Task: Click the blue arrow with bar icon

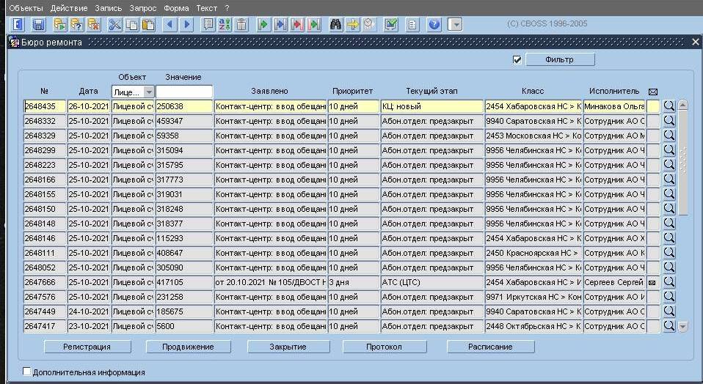Action: pos(280,24)
